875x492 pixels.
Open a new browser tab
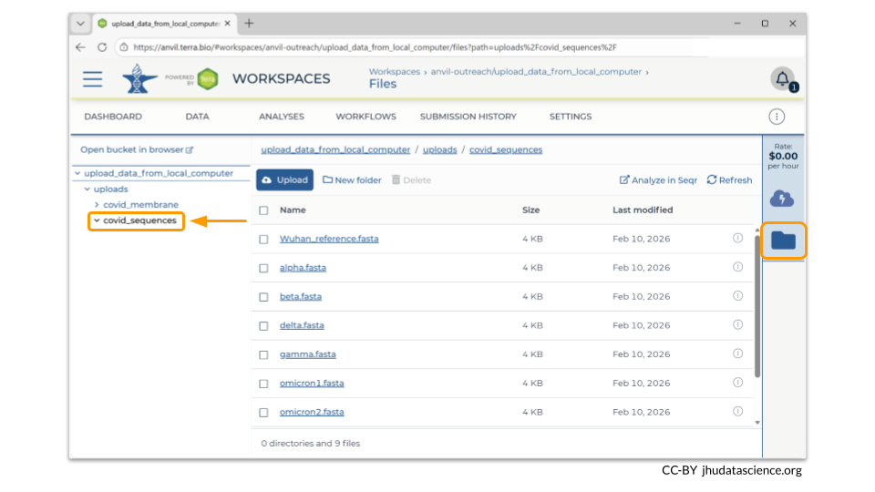249,24
